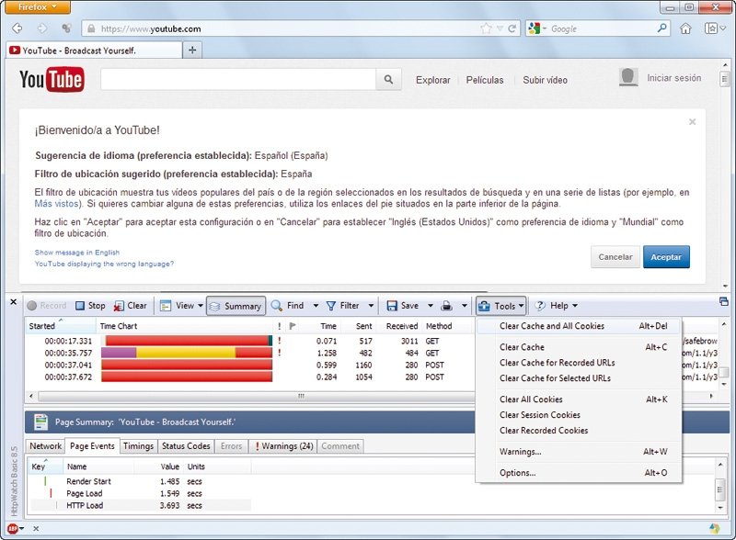Image resolution: width=736 pixels, height=540 pixels.
Task: Click the Filter funnel button
Action: (x=342, y=306)
